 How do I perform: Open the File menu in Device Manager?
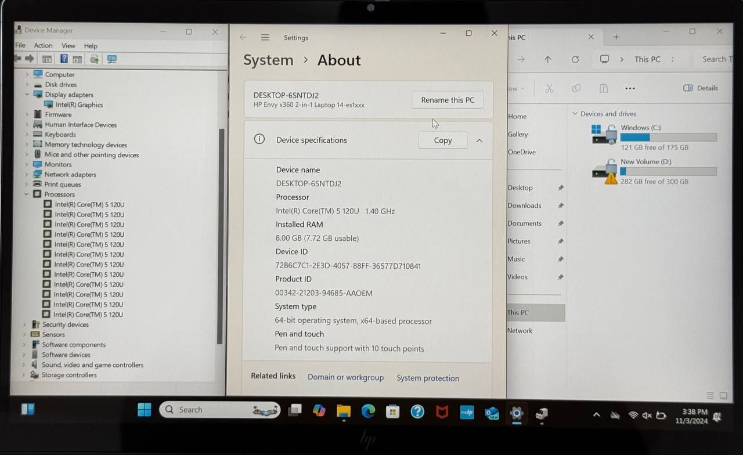[20, 46]
